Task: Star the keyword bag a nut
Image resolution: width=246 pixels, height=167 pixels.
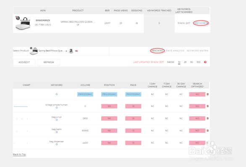Action: pyautogui.click(x=57, y=120)
